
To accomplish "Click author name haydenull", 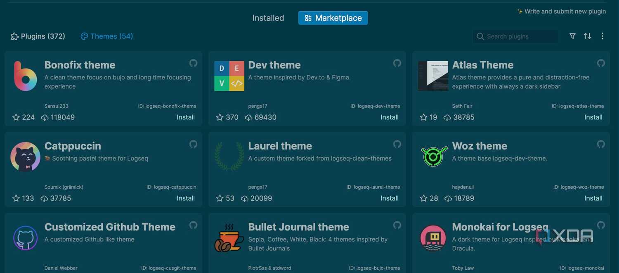I will pyautogui.click(x=463, y=187).
